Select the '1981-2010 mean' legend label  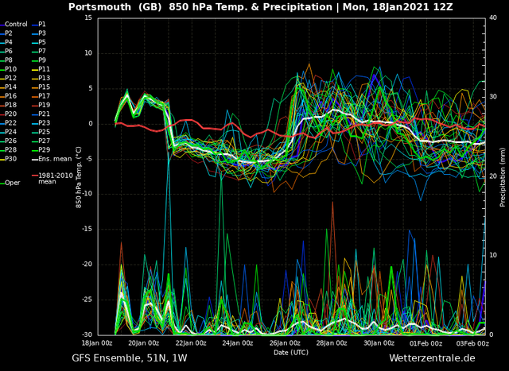click(52, 179)
